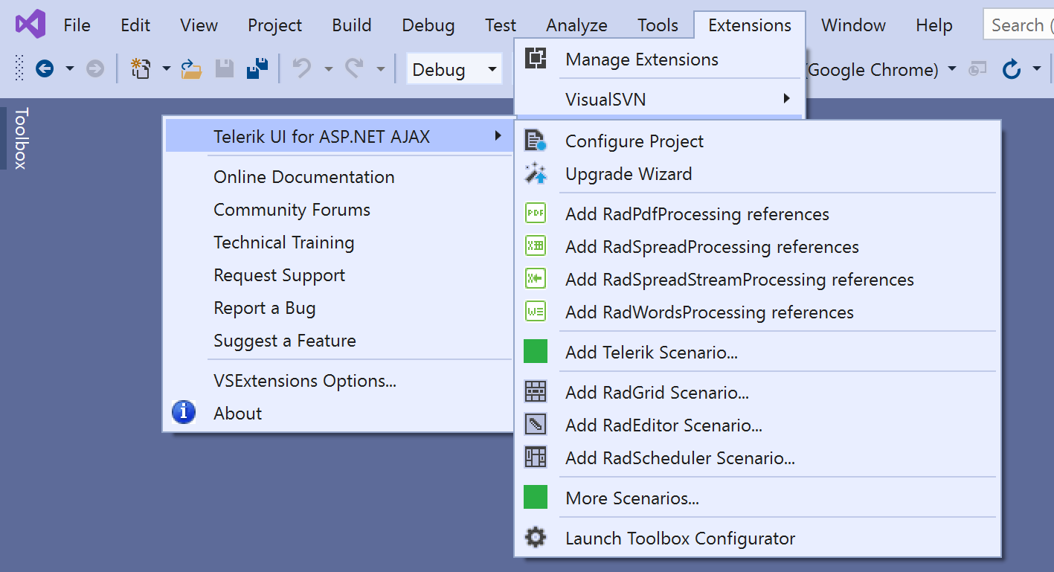Click the Upgrade Wizard icon
The height and width of the screenshot is (572, 1054).
[536, 174]
